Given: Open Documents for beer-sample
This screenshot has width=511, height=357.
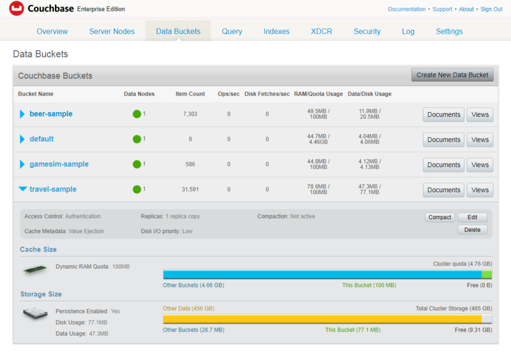Looking at the screenshot, I should pos(443,115).
